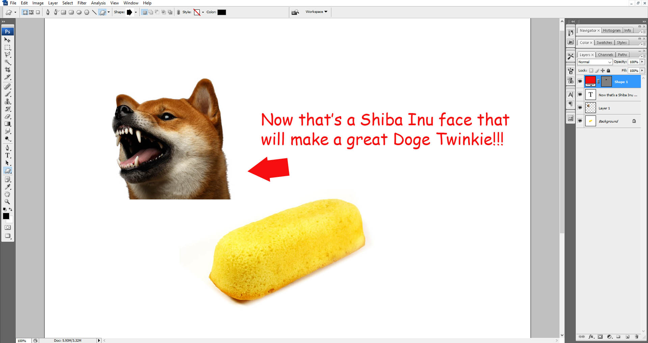
Task: Open the Filter menu
Action: coord(82,3)
